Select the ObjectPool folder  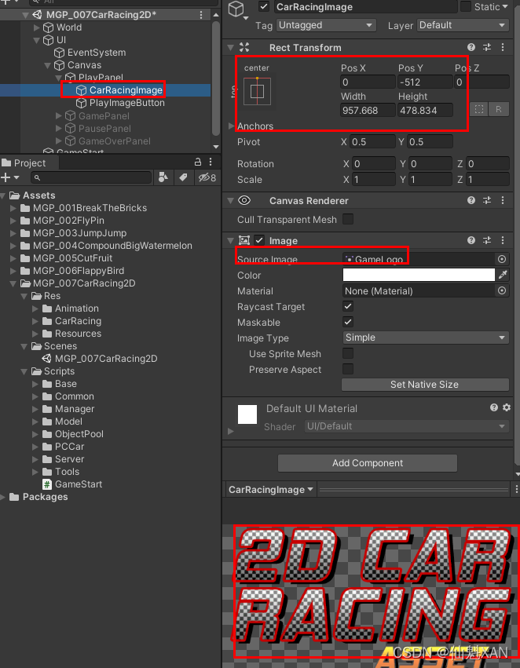pos(79,433)
